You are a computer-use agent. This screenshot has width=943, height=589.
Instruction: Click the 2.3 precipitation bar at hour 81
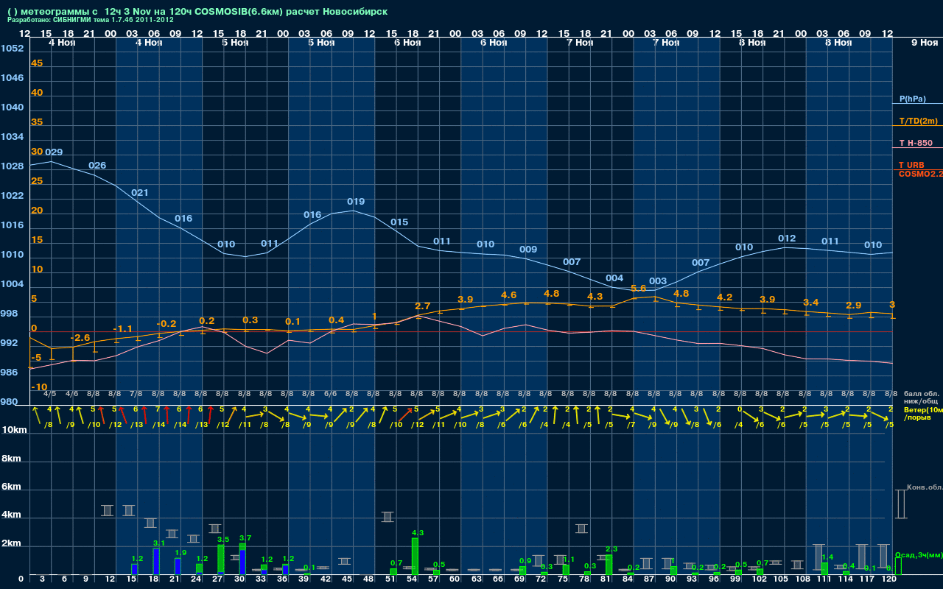tap(609, 564)
